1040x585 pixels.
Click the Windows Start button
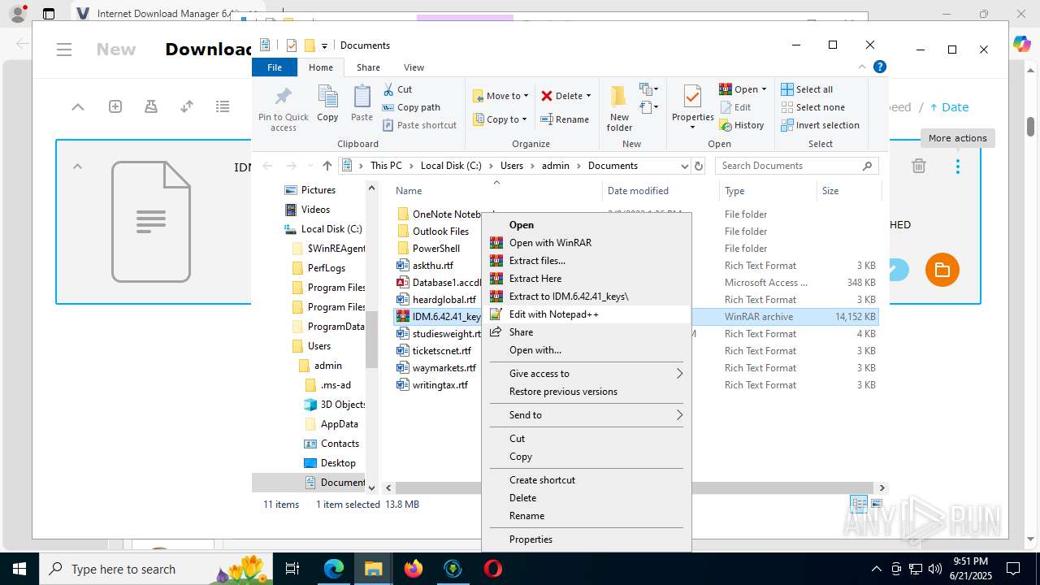(19, 569)
